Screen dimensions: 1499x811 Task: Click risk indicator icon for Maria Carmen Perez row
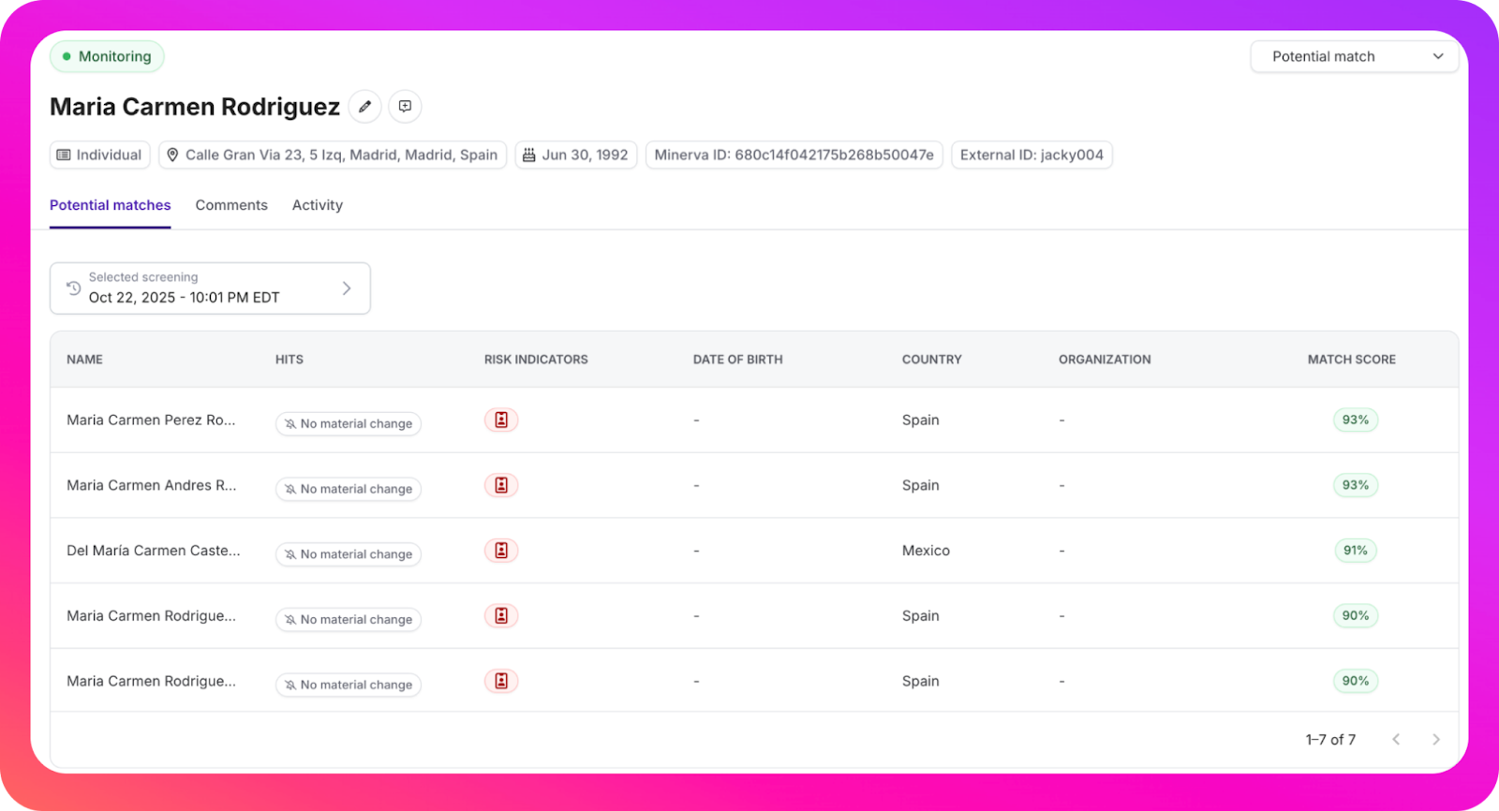pyautogui.click(x=501, y=420)
